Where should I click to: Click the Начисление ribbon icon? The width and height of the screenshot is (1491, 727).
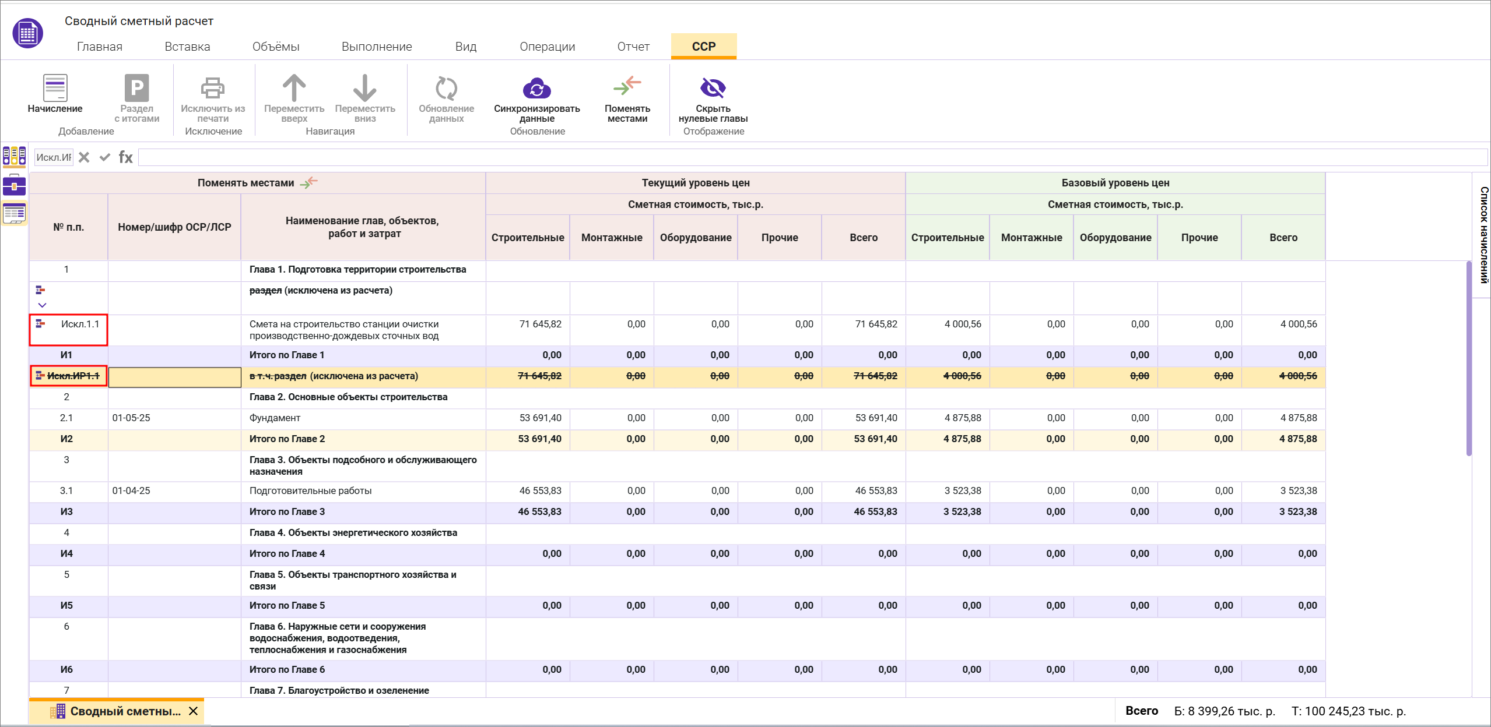pyautogui.click(x=55, y=89)
